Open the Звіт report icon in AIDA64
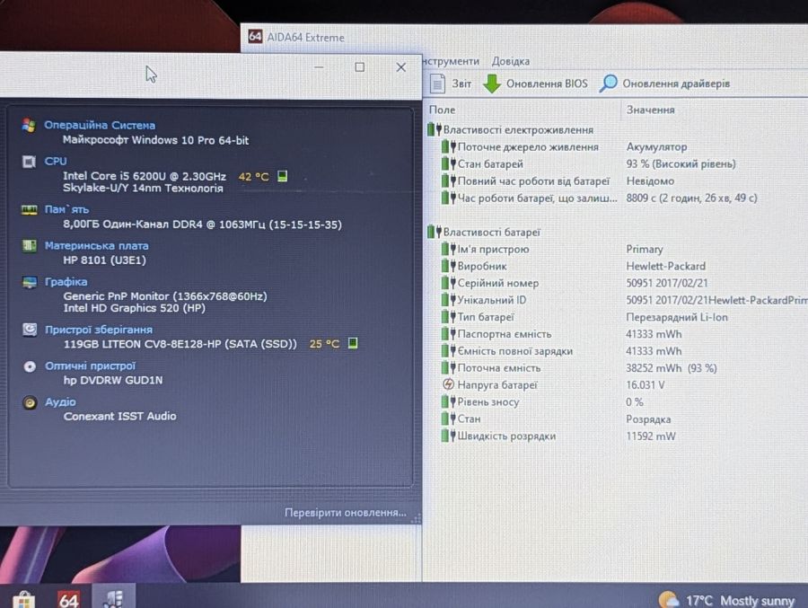 point(437,84)
